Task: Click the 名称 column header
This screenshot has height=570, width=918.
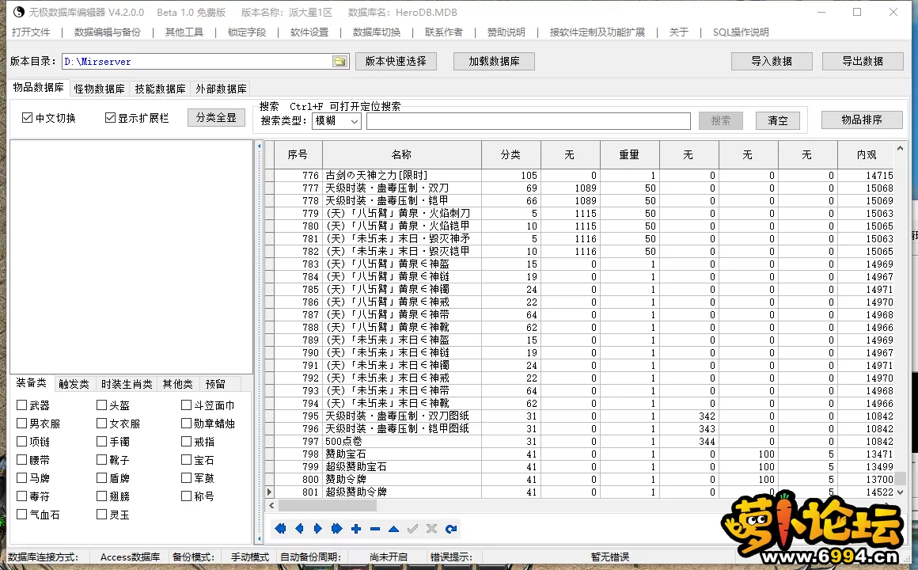Action: coord(402,154)
